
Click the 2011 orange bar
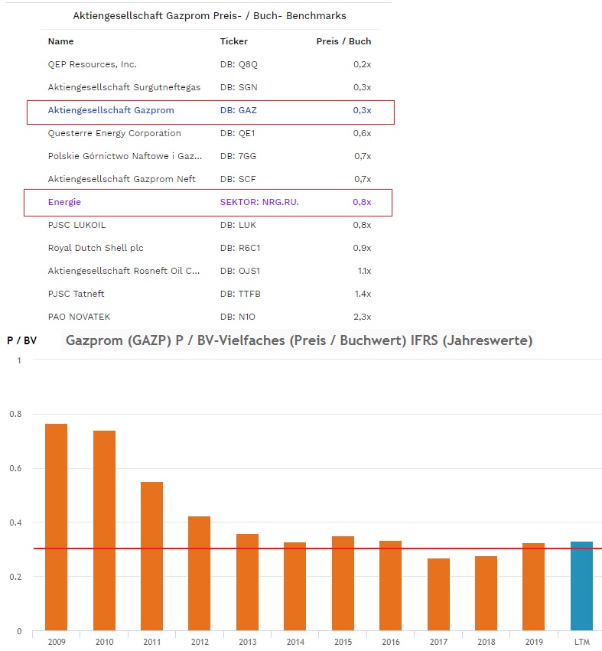click(x=151, y=556)
